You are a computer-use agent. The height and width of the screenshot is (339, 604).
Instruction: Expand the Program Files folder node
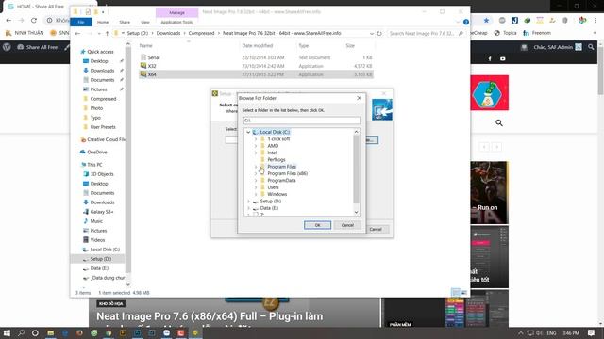click(256, 167)
